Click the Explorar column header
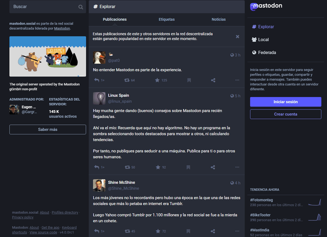327x237 pixels. (x=167, y=7)
